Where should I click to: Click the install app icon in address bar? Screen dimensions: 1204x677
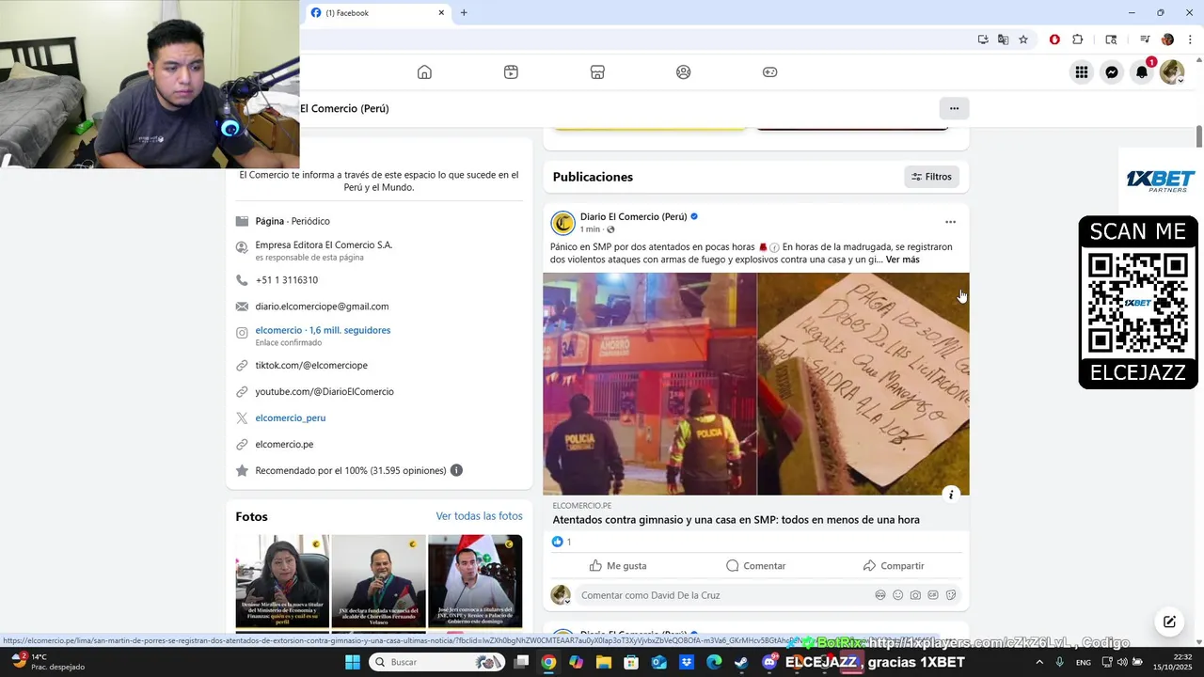[983, 39]
